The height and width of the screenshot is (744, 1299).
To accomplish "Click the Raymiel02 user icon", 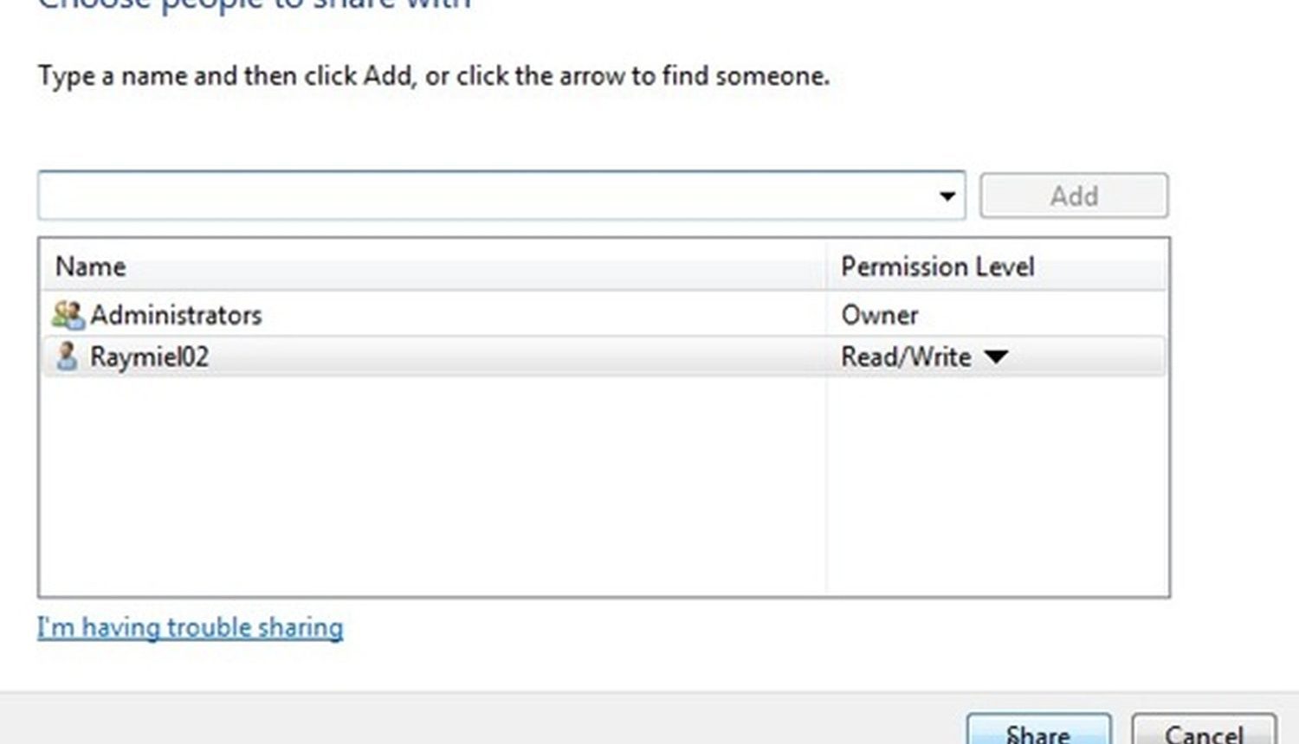I will pyautogui.click(x=66, y=356).
